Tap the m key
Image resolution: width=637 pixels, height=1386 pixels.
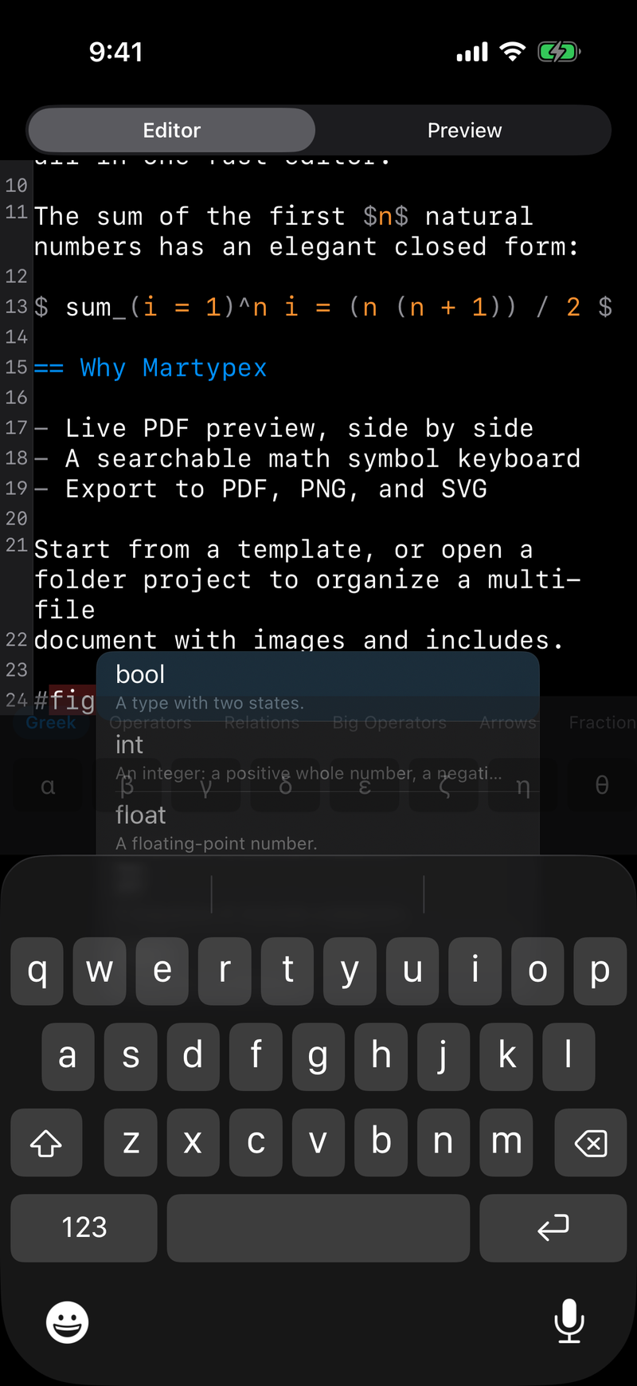point(506,1142)
